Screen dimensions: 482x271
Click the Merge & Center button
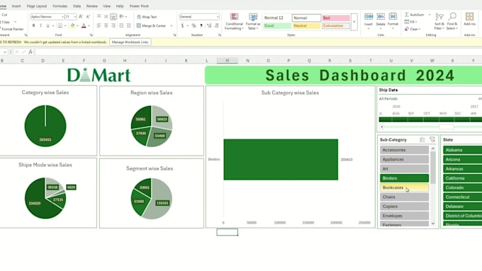tap(151, 25)
